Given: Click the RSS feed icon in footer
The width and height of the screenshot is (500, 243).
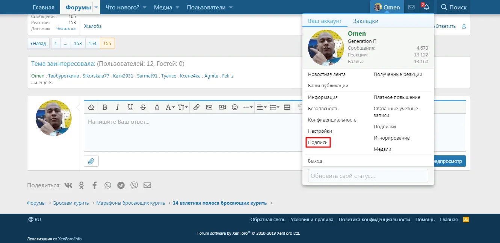Looking at the screenshot, I should pos(466,220).
